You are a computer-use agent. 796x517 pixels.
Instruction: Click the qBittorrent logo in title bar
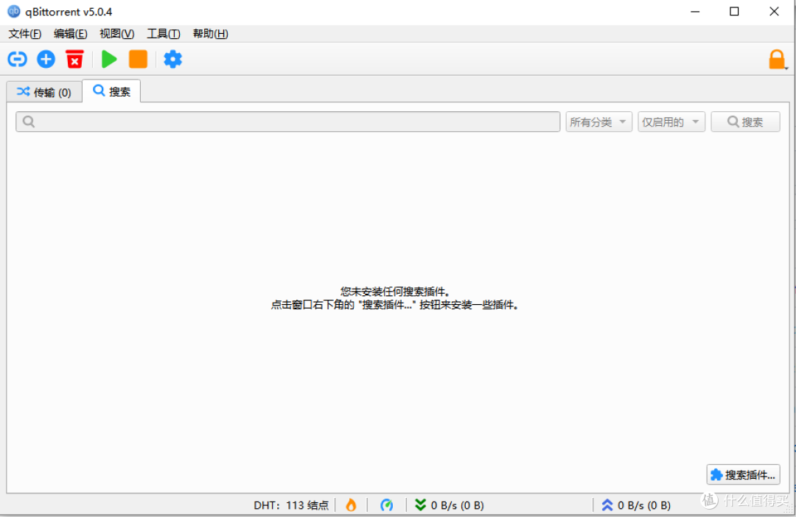[x=14, y=11]
